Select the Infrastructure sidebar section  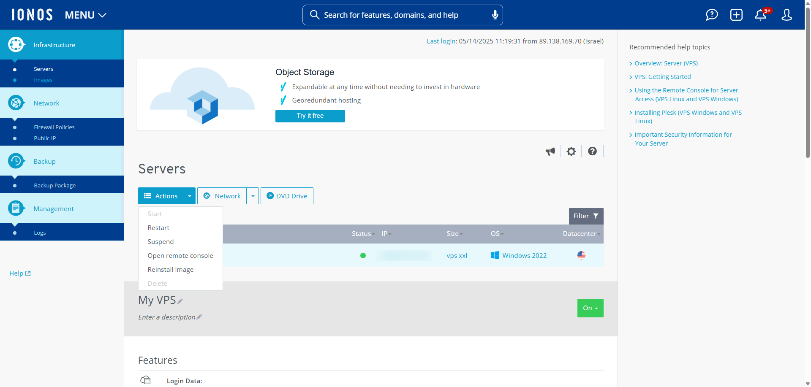pos(62,45)
